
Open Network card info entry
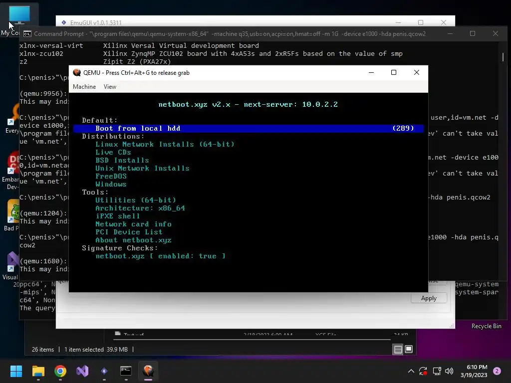tap(133, 224)
